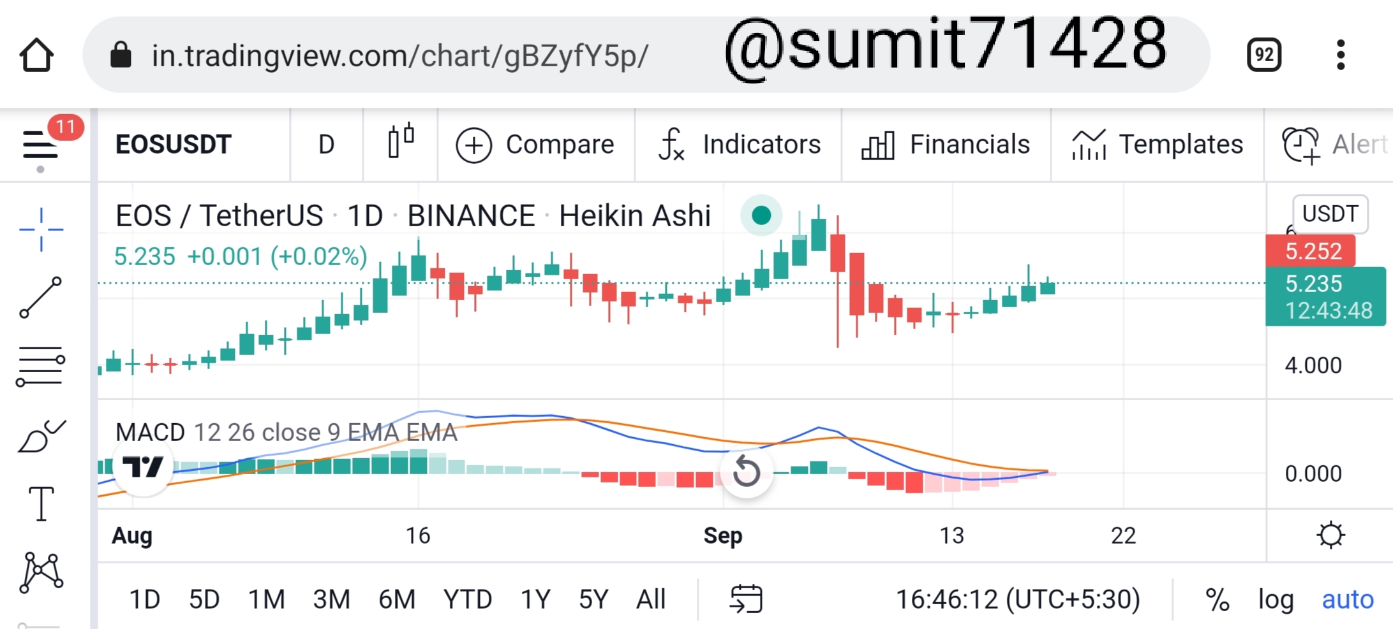1393x629 pixels.
Task: Toggle auto scale mode
Action: pos(1348,600)
